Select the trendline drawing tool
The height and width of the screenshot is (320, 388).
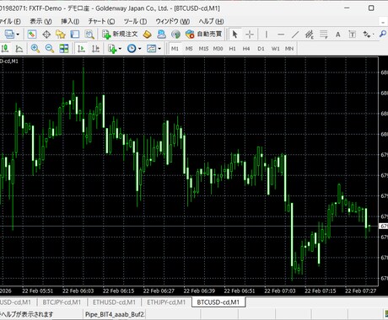coord(295,35)
